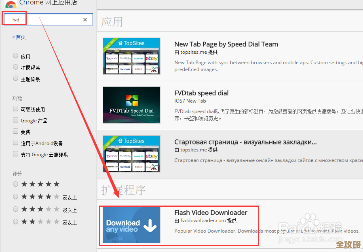Click the Стартовая страница TopSites thumbnail
This screenshot has width=363, height=252.
click(131, 153)
